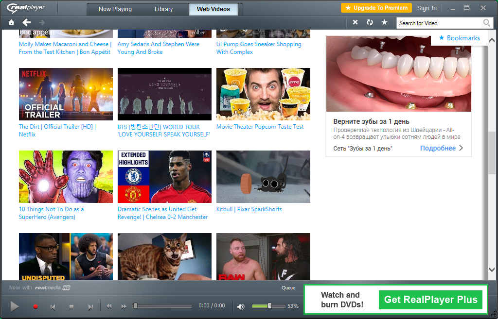The height and width of the screenshot is (319, 498).
Task: Skip to the next track
Action: [x=90, y=307]
